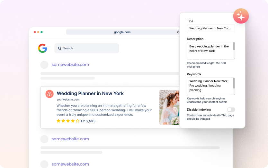The image size is (268, 168).
Task: Click the Google logo
Action: tap(42, 48)
